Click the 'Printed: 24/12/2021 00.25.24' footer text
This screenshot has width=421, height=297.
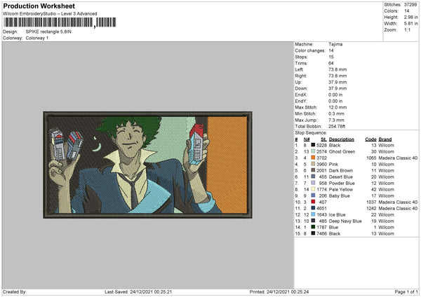pos(279,291)
